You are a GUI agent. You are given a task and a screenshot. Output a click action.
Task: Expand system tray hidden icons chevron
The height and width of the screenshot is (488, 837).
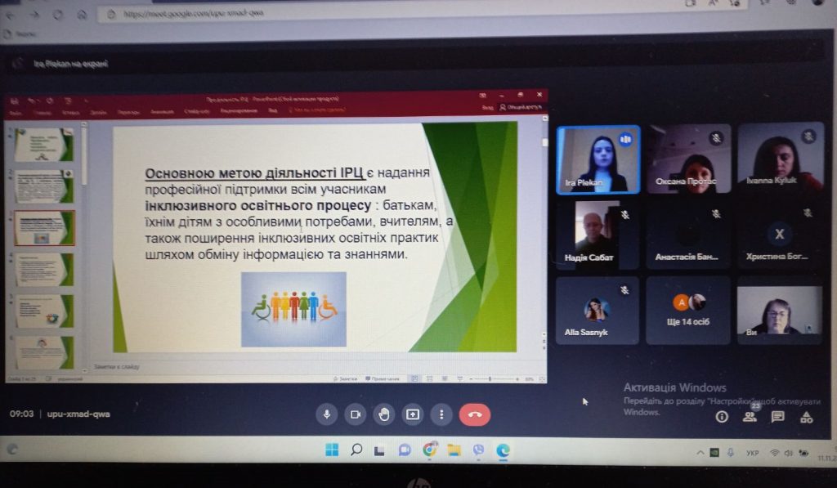tap(700, 453)
